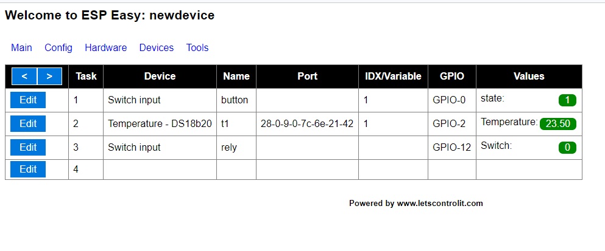Click the next page arrow button

click(x=49, y=77)
